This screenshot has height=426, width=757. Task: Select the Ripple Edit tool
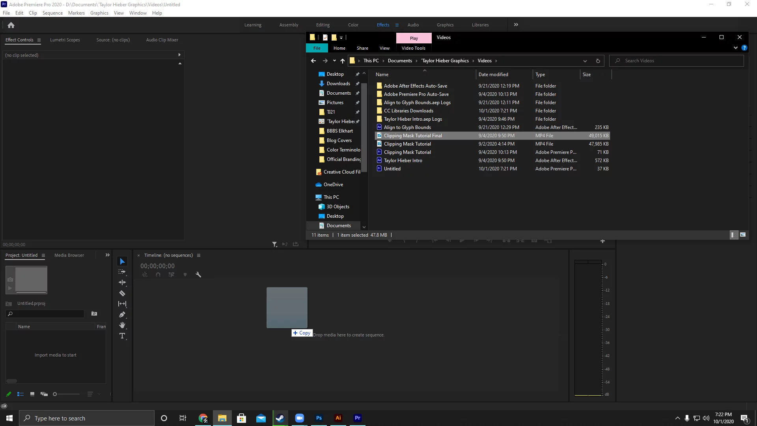click(122, 282)
